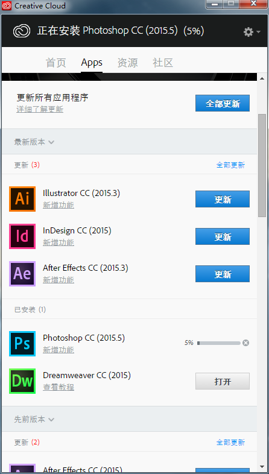Update Illustrator CC with 更新 button
269x474 pixels.
(x=223, y=199)
